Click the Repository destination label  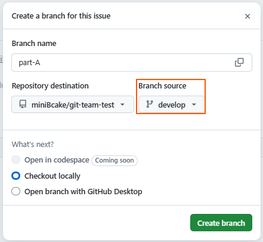(50, 86)
